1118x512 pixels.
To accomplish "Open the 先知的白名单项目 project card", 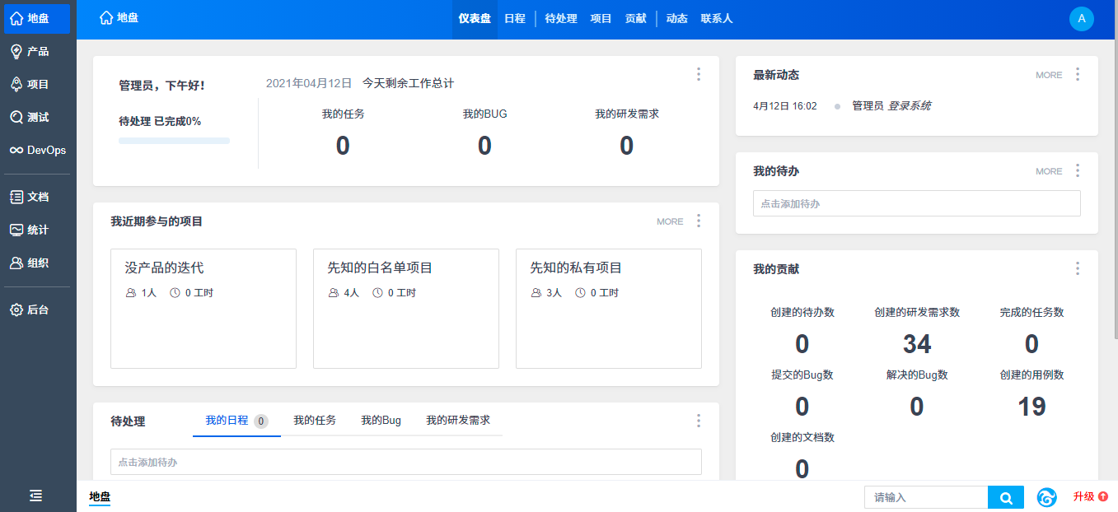I will tap(405, 308).
